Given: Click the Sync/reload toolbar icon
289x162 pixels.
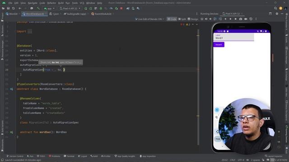Looking at the screenshot, I should tap(13, 9).
